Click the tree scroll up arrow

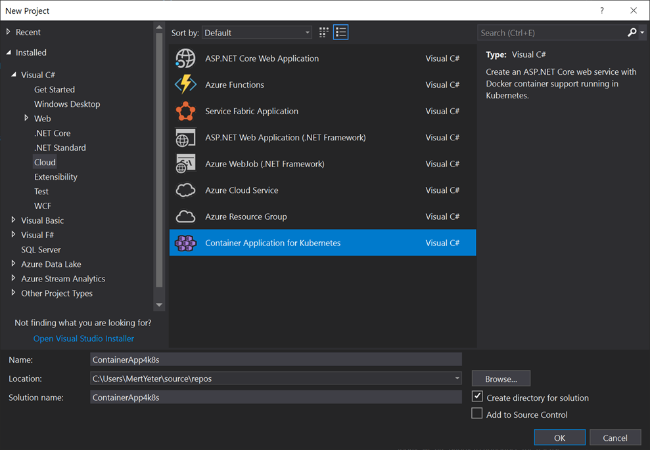159,27
